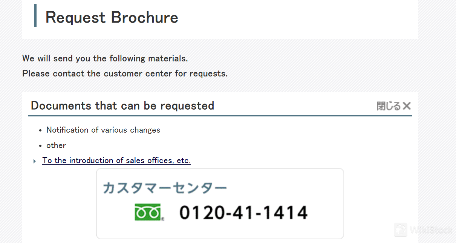Viewport: 456px width, 243px height.
Task: Click the WikiStock watermark logo icon
Action: point(400,229)
